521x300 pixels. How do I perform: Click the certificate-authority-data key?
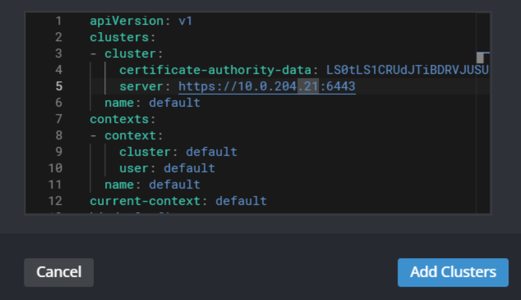click(215, 70)
